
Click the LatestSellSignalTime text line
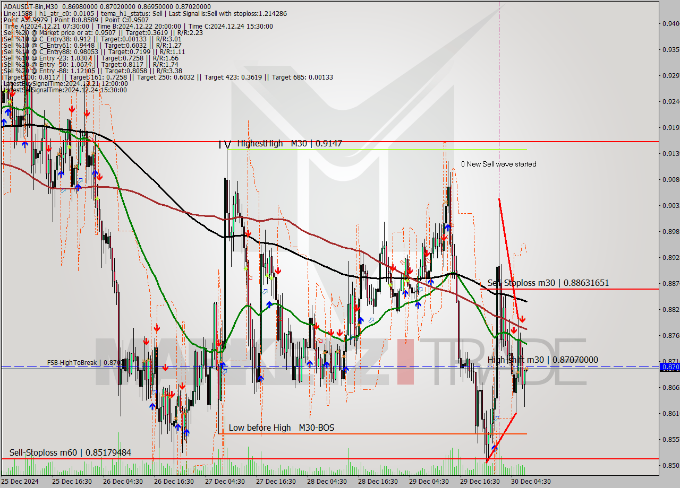[x=65, y=90]
